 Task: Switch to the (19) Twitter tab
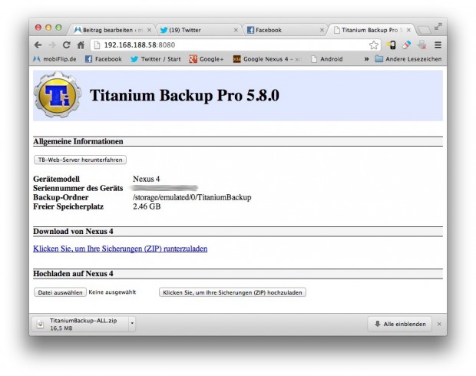(199, 30)
